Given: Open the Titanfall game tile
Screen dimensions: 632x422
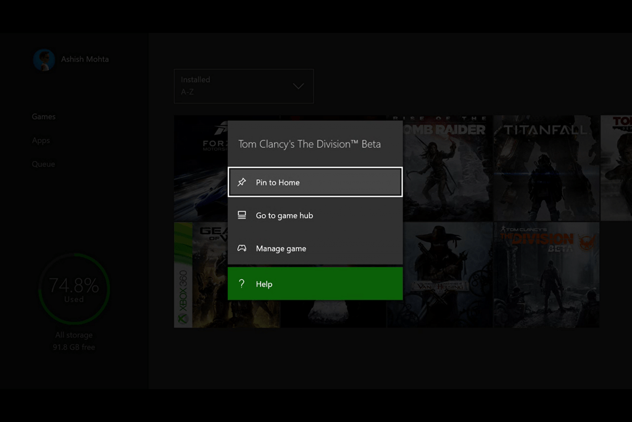Looking at the screenshot, I should pyautogui.click(x=546, y=168).
